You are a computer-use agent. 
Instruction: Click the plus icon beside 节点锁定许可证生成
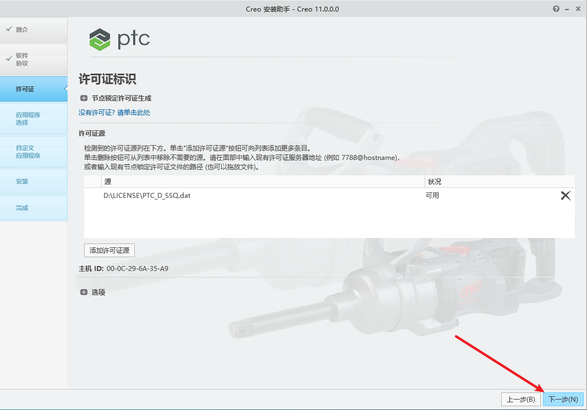84,98
